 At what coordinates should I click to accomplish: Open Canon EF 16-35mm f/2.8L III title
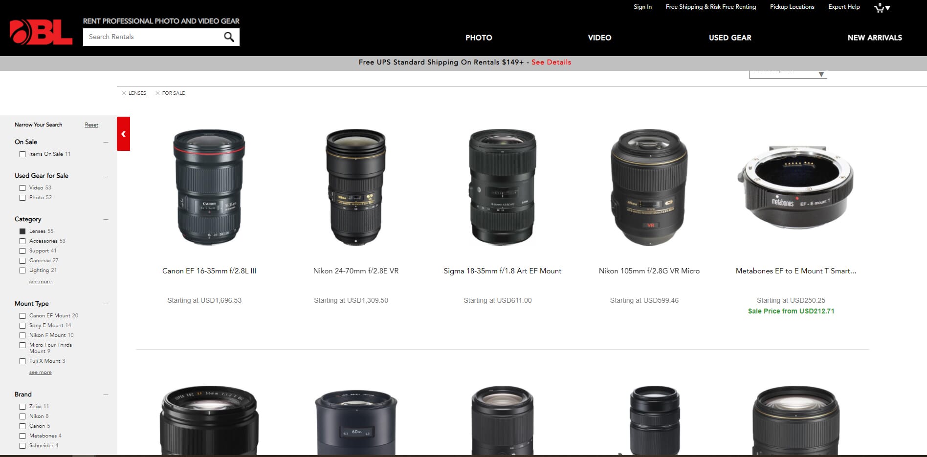pos(209,271)
